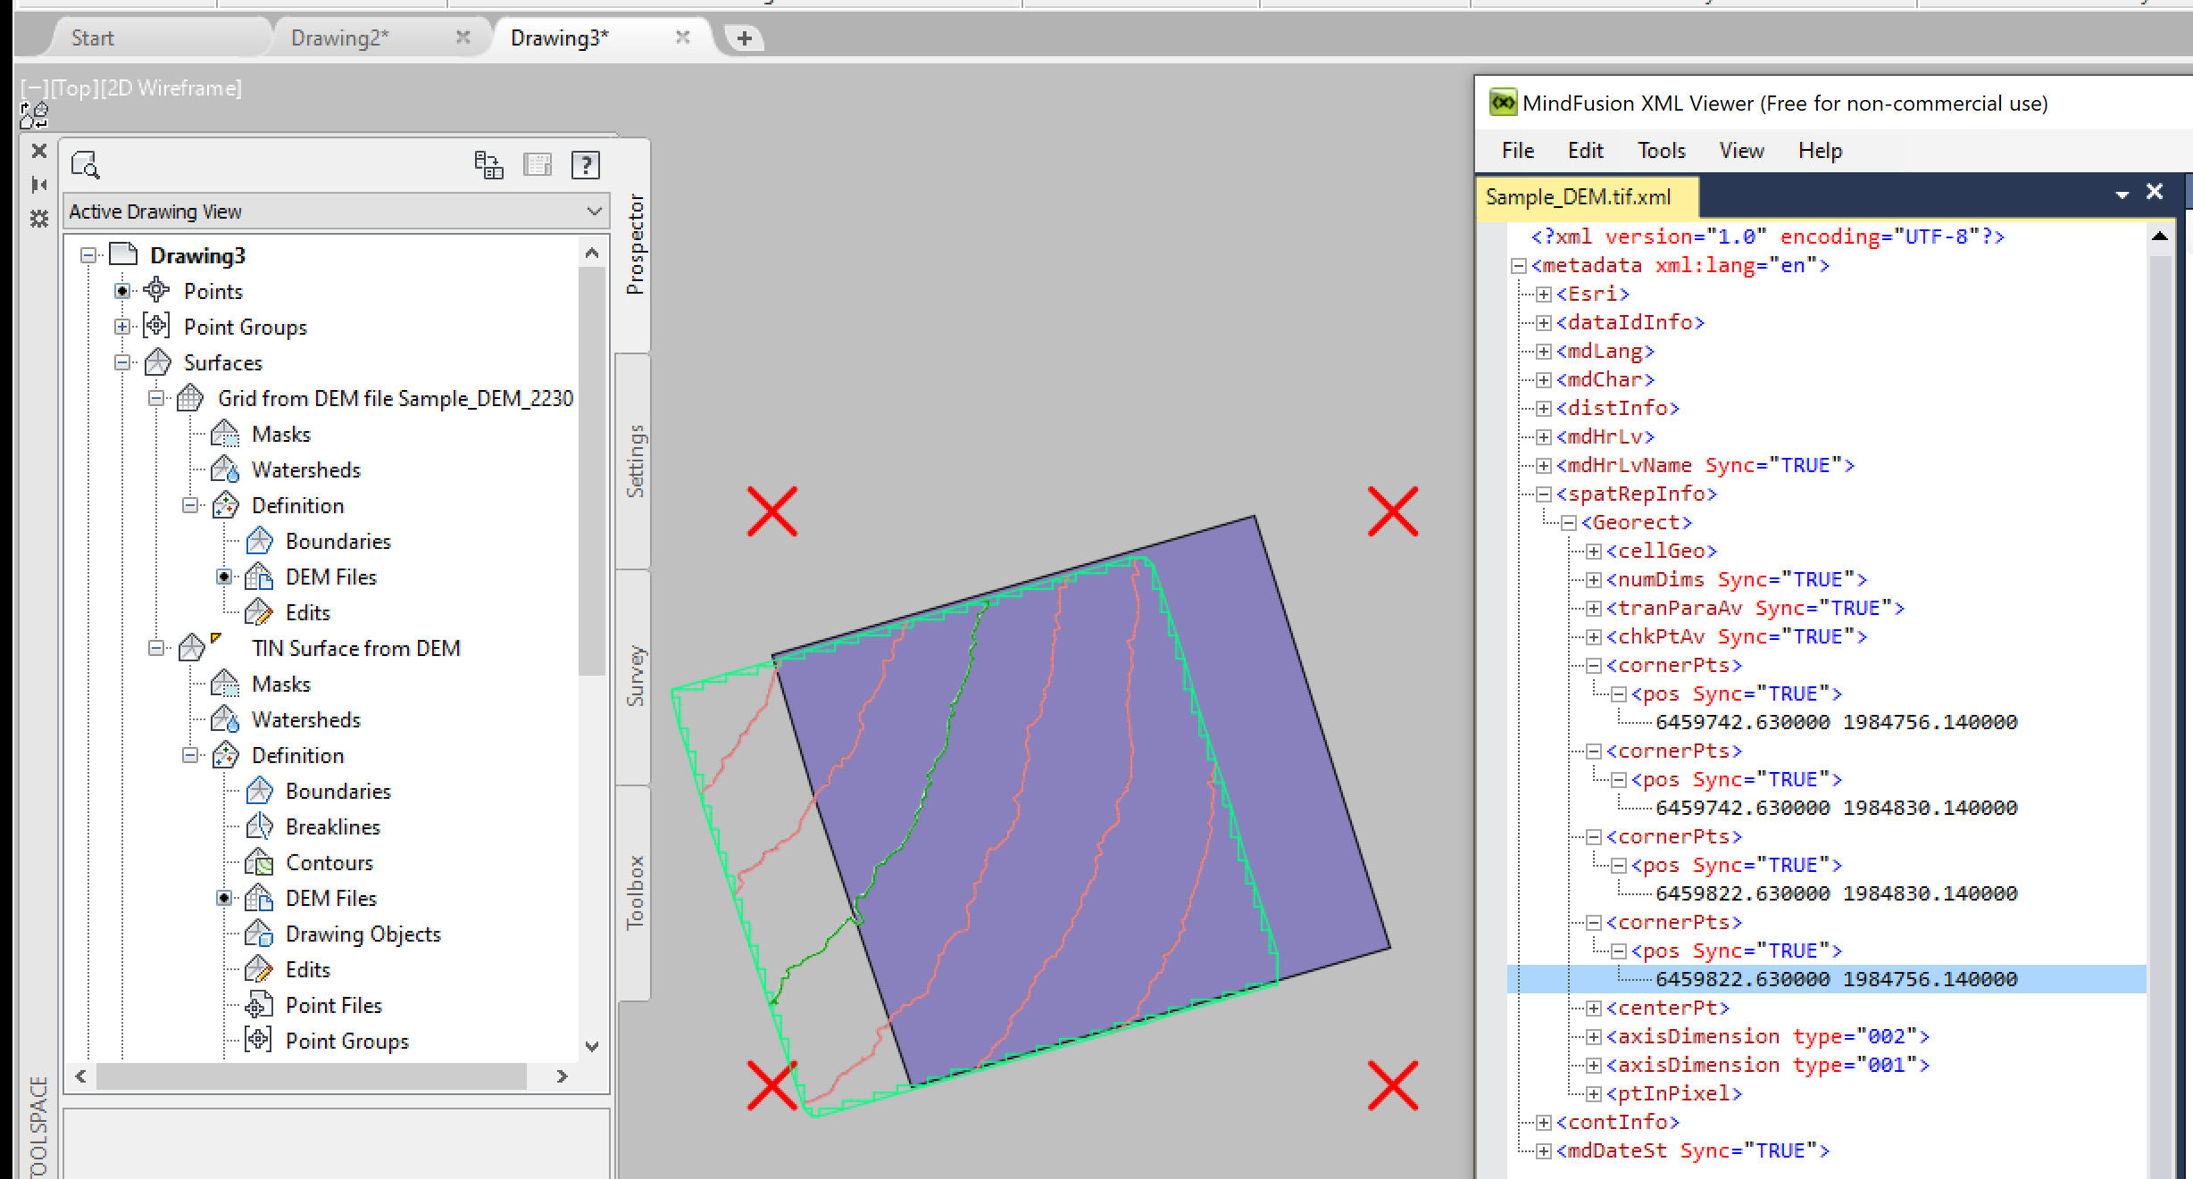Viewport: 2193px width, 1179px height.
Task: Open Toolspace help via the question mark icon
Action: [586, 164]
